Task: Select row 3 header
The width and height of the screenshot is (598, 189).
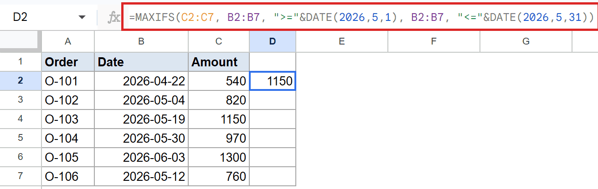Action: click(21, 100)
